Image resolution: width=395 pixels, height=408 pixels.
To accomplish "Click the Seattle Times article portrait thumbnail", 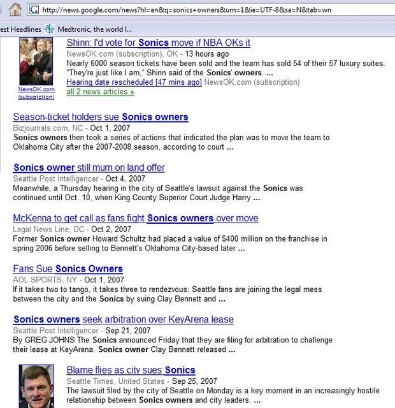I will (x=36, y=386).
